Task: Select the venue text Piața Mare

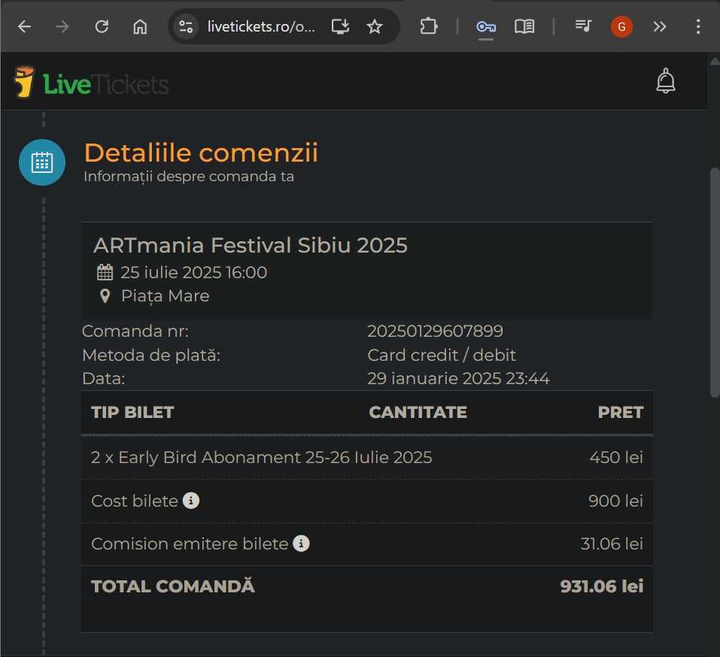Action: (166, 296)
